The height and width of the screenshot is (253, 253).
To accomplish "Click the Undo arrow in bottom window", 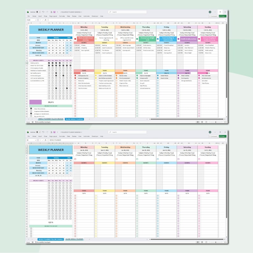I will coord(43,132).
